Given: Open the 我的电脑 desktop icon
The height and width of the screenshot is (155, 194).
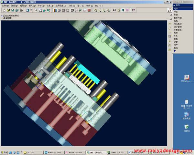Looking at the screenshot, I should tap(187, 116).
